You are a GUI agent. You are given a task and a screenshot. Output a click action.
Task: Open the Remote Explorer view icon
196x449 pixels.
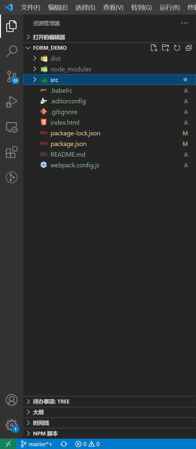(12, 127)
